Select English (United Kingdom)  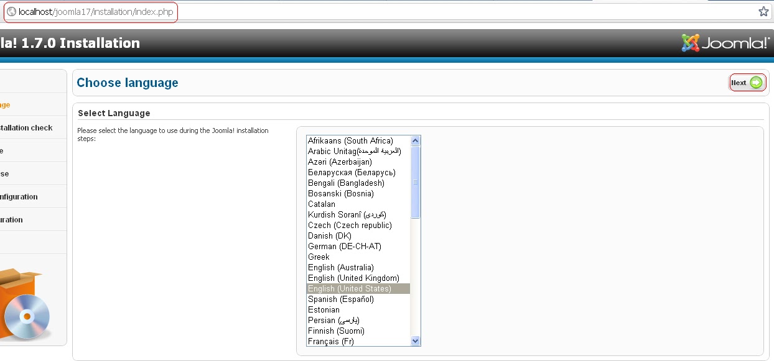click(x=358, y=278)
